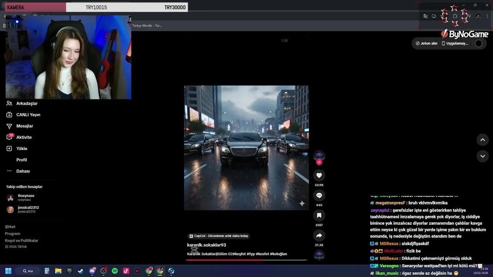Click the sparkle icon on the video corner
The height and width of the screenshot is (277, 493).
(x=302, y=204)
